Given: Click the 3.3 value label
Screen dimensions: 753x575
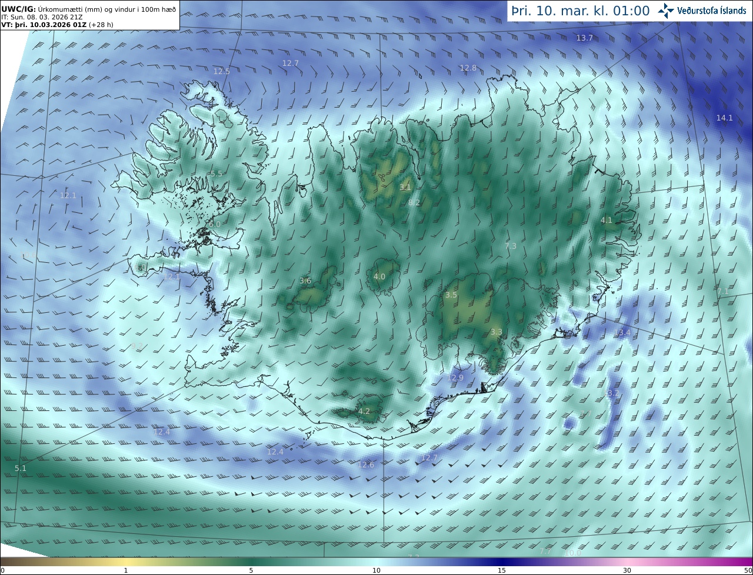Looking at the screenshot, I should (496, 332).
